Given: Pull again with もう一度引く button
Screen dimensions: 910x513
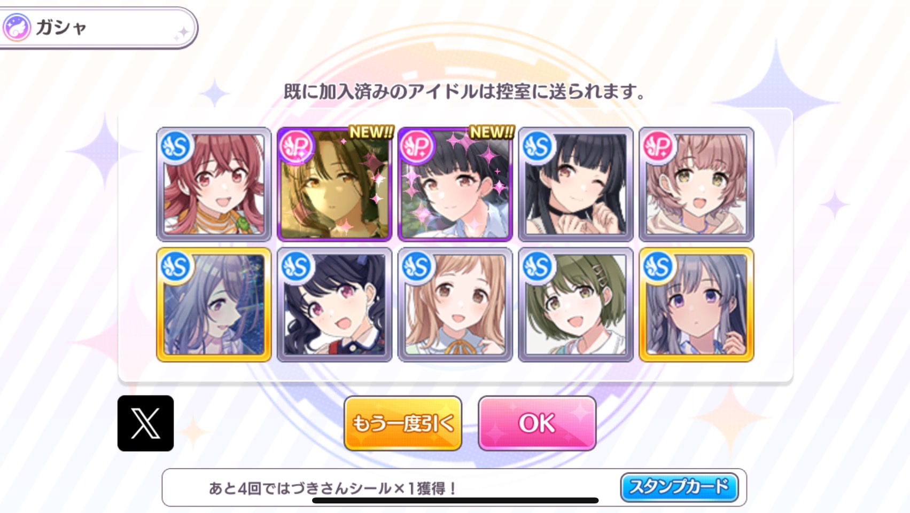Looking at the screenshot, I should [x=403, y=423].
